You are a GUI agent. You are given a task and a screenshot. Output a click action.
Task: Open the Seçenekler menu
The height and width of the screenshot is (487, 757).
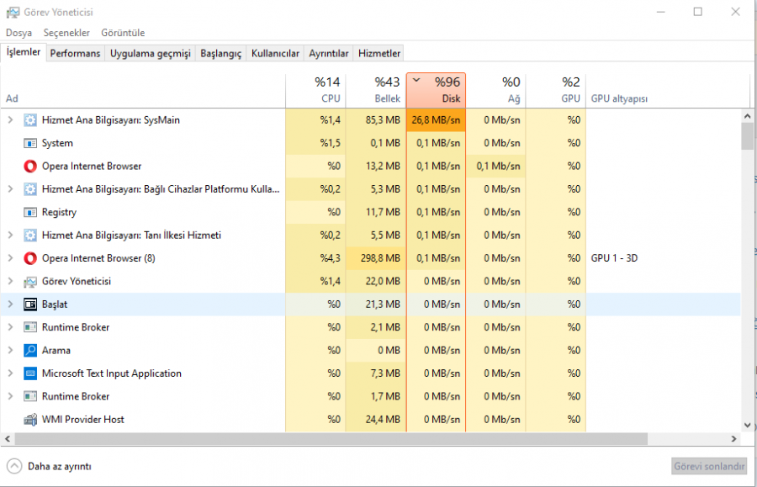66,33
